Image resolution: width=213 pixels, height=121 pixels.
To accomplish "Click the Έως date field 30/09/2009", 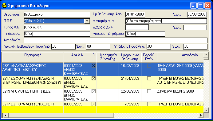I will tap(197, 15).
